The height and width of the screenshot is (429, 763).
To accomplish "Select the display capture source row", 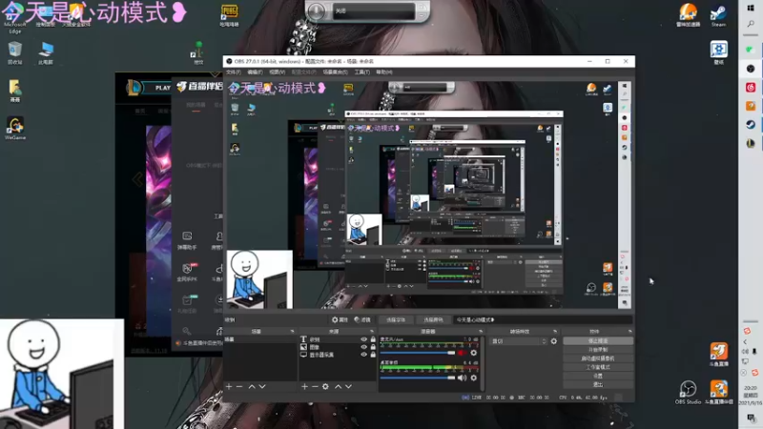I will click(x=339, y=355).
